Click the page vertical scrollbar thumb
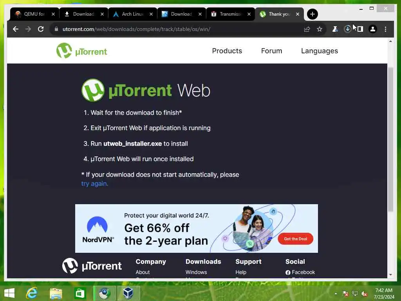Viewport: 401px width, 301px height. (x=390, y=140)
